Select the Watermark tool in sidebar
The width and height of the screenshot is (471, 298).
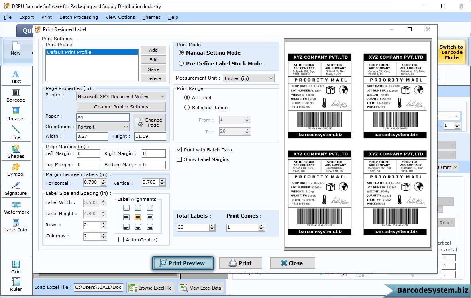click(x=16, y=208)
